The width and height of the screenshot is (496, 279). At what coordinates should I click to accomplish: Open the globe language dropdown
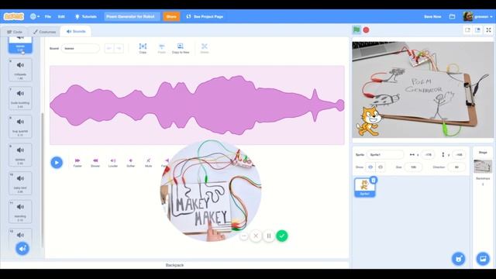click(x=34, y=16)
